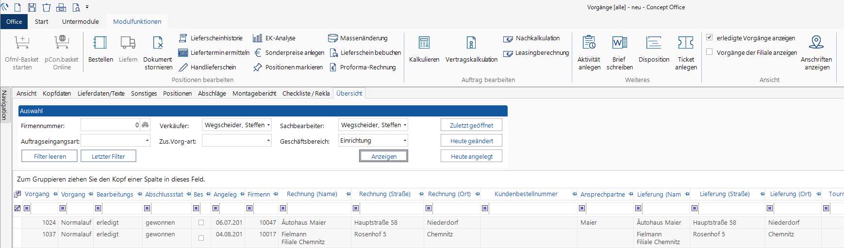
Task: Open Disposition
Action: tap(654, 50)
